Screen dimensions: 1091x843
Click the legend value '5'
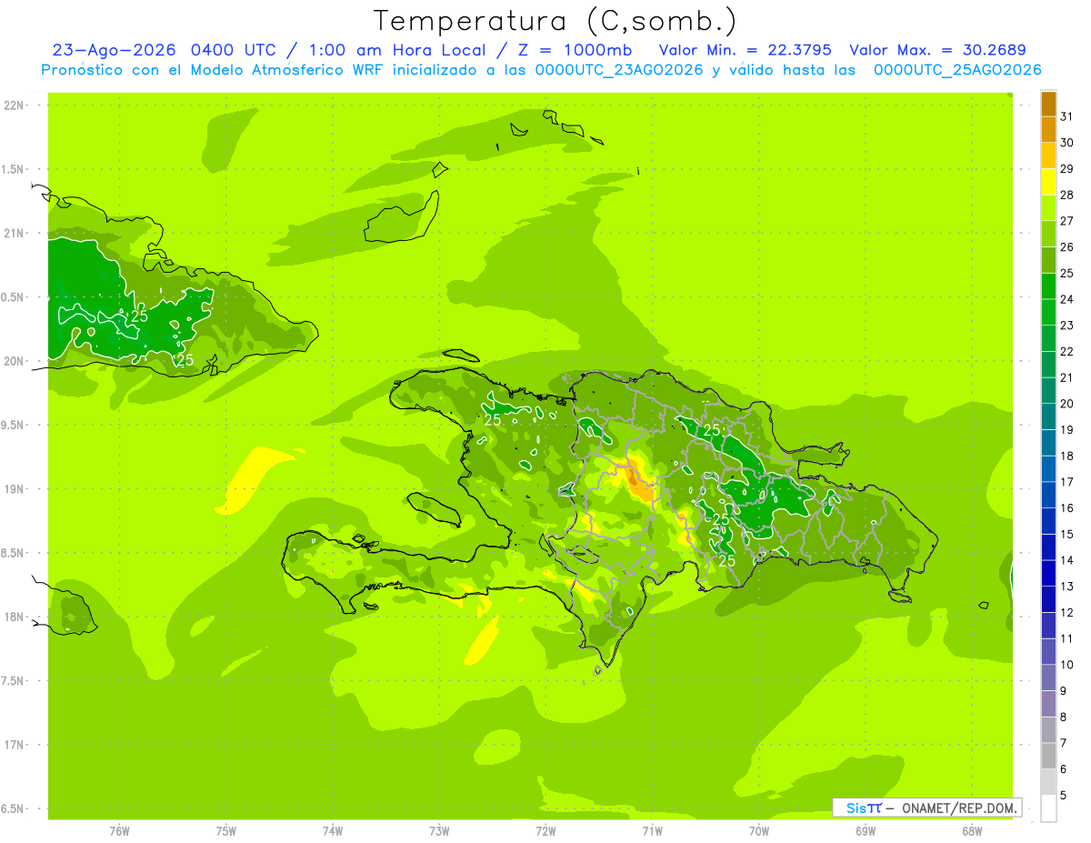(x=1064, y=795)
